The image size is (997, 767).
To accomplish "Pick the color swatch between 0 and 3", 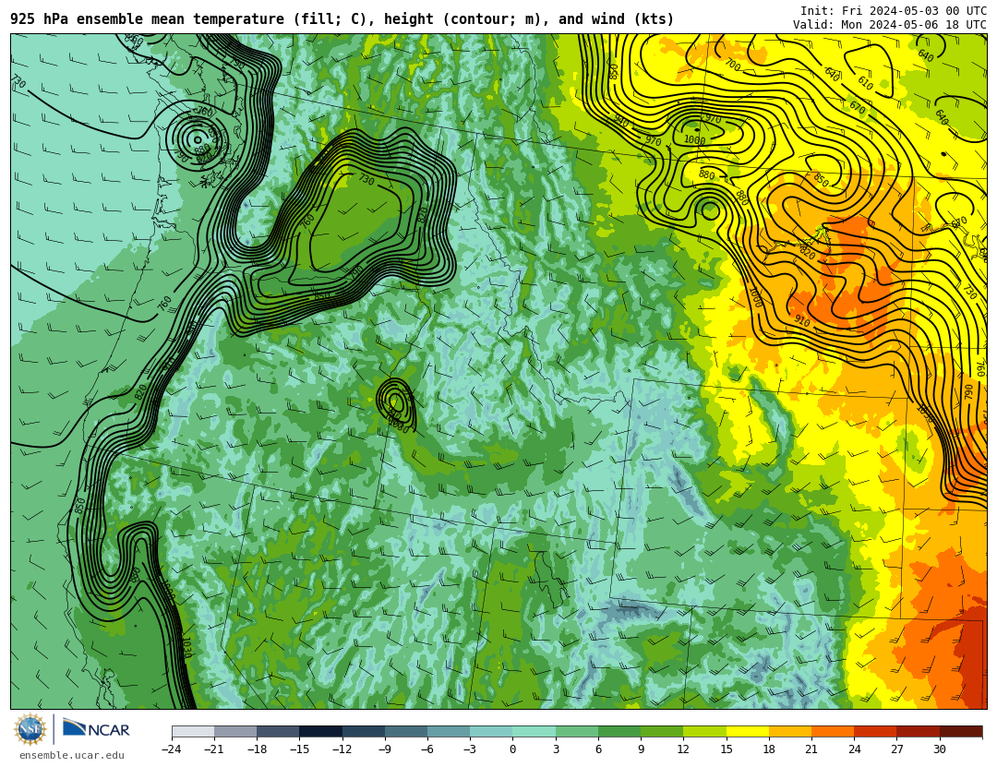I will click(535, 732).
